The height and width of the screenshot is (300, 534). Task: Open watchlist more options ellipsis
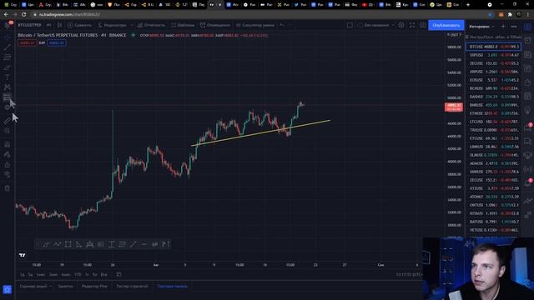[514, 26]
